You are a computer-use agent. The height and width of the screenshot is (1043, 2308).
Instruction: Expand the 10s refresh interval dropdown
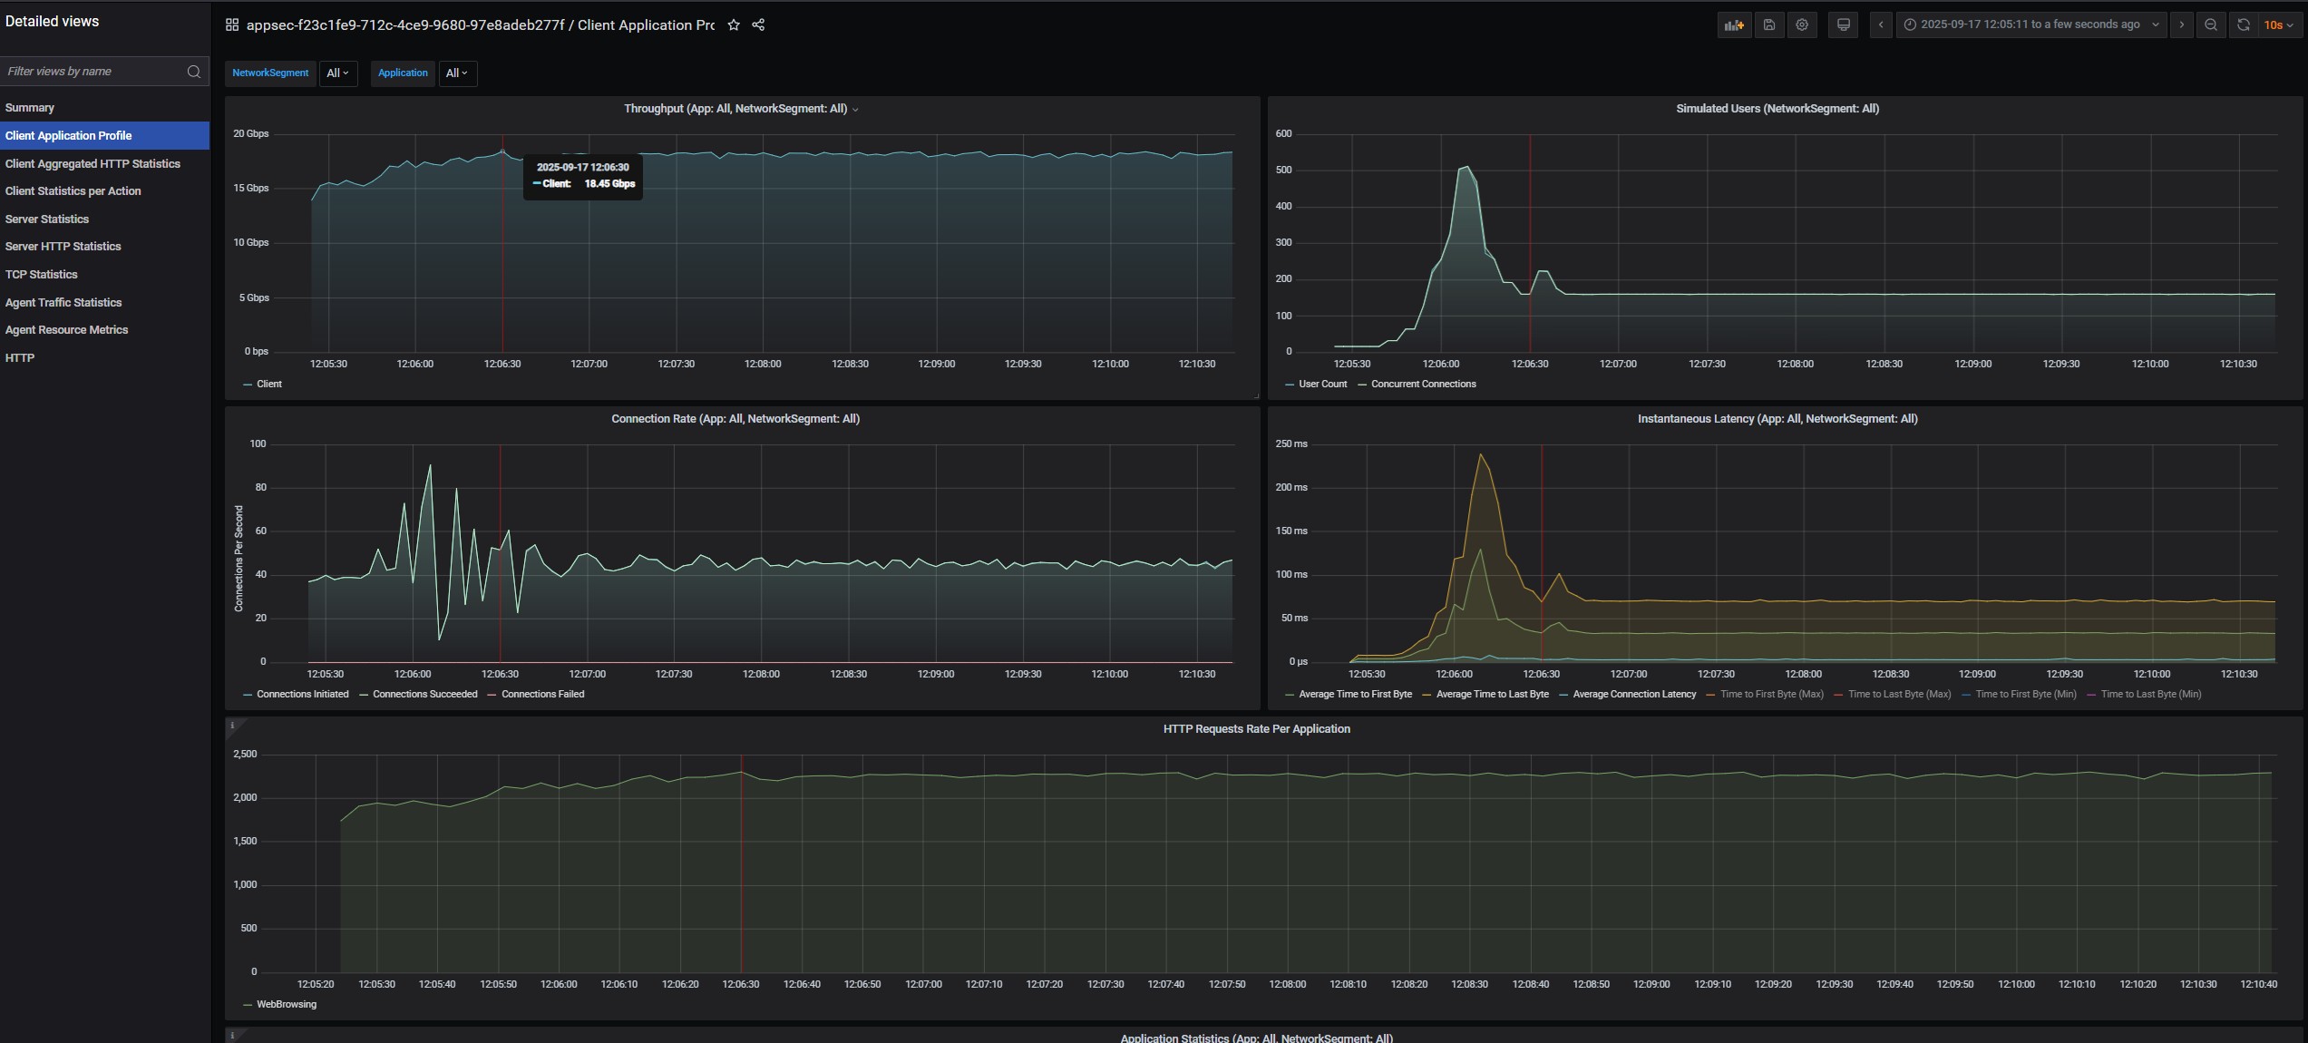click(2278, 25)
